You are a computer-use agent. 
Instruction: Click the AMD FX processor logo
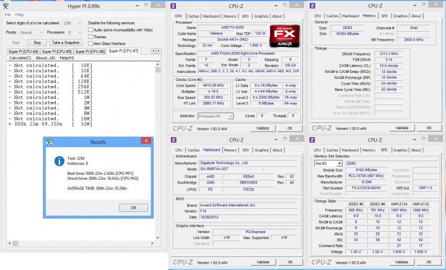[x=285, y=36]
